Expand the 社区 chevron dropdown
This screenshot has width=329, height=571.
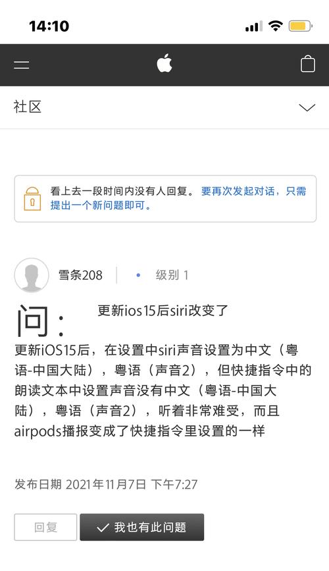point(307,107)
